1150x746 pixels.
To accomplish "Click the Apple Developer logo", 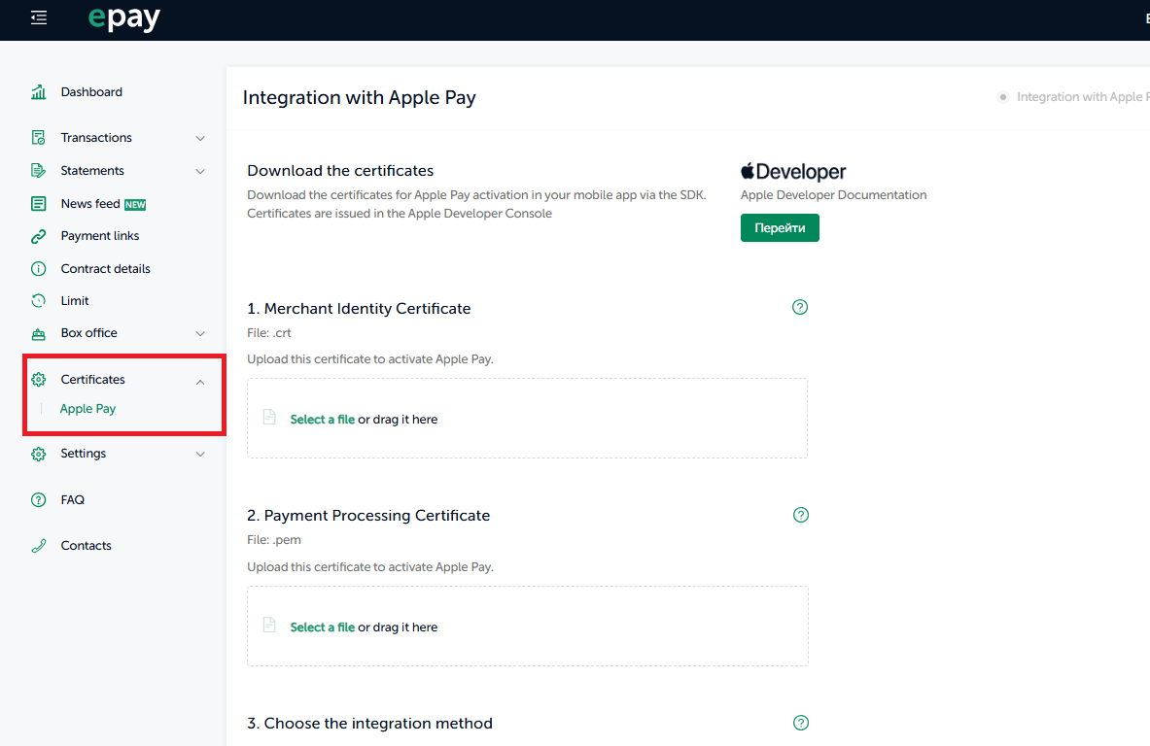I will coord(793,172).
